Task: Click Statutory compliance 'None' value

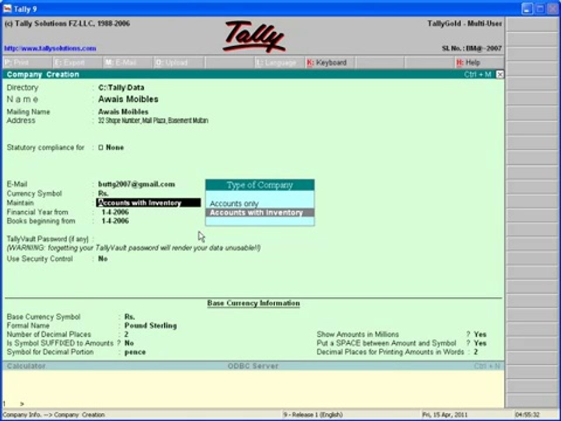Action: [x=115, y=147]
